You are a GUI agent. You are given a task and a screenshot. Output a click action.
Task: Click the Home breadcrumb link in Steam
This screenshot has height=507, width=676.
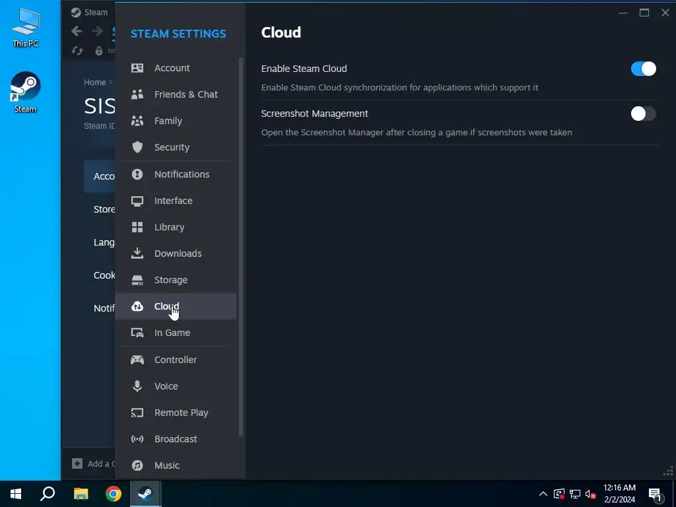pos(95,83)
